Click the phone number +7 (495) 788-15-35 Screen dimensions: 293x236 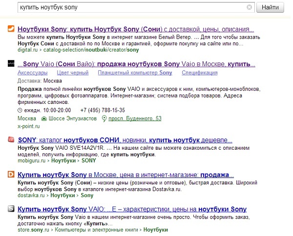[x=103, y=110]
